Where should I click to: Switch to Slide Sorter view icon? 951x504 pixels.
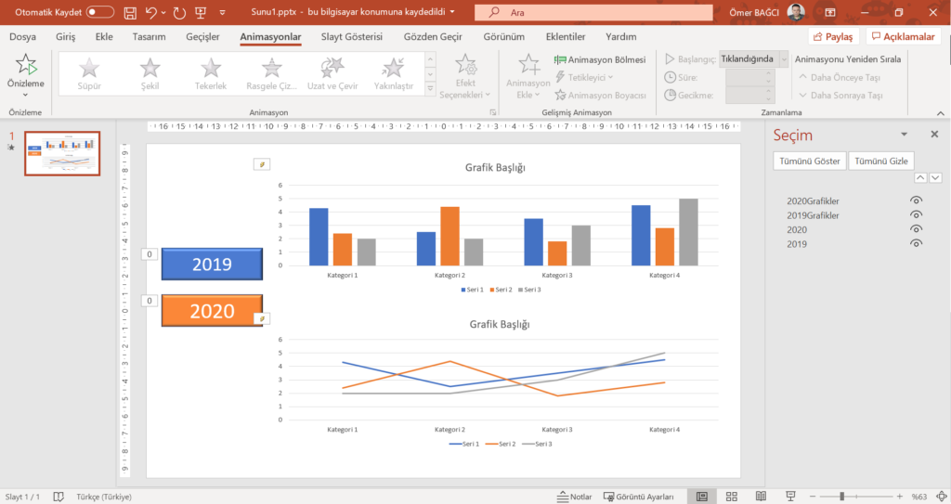pyautogui.click(x=732, y=497)
